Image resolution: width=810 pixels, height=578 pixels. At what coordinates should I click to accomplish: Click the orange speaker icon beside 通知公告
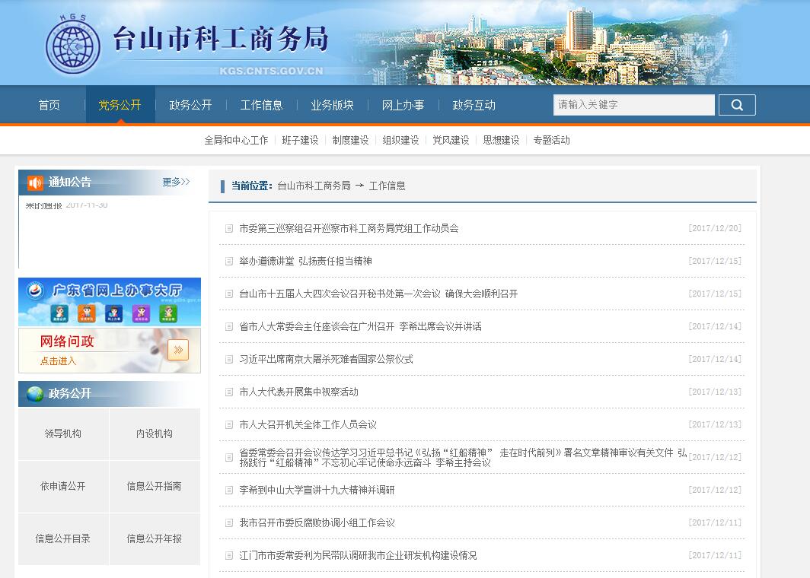(x=35, y=183)
